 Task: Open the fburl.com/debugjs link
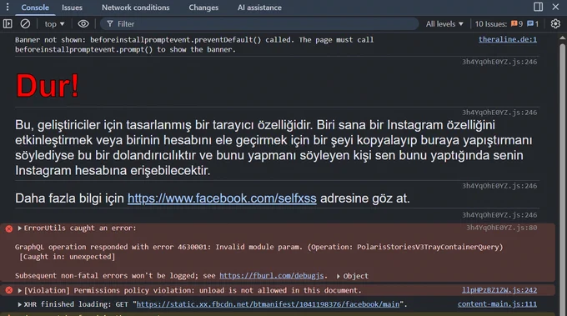point(272,275)
